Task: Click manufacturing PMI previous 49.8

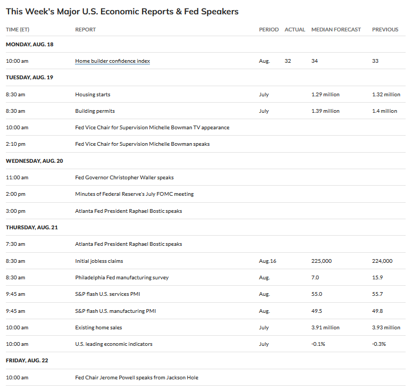Action: [x=377, y=311]
